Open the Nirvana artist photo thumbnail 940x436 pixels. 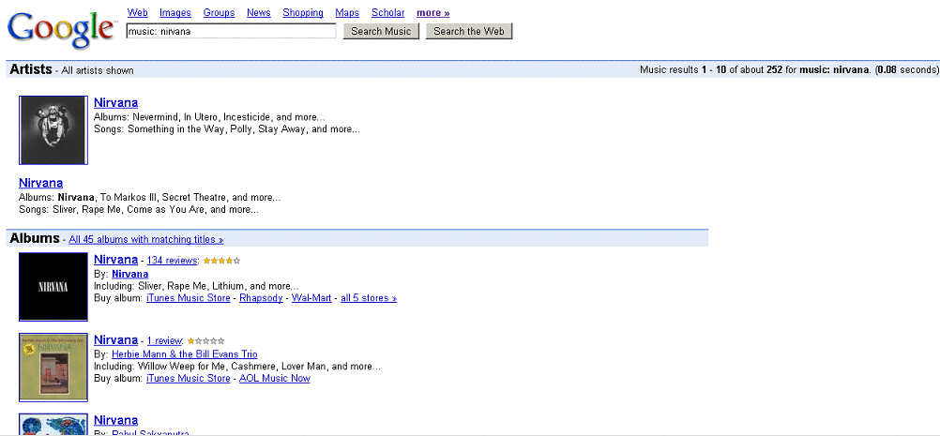[x=53, y=130]
